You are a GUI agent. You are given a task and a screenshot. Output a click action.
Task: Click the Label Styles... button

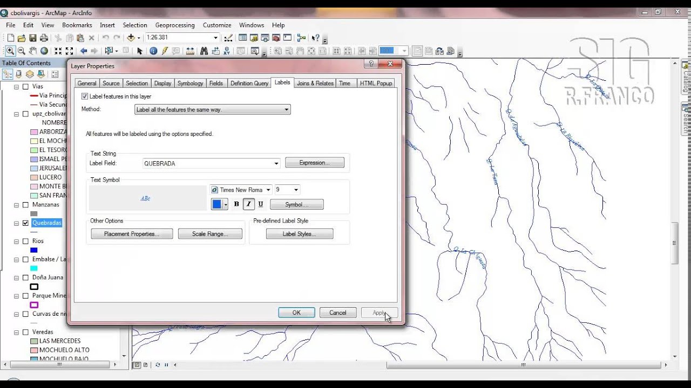(300, 234)
